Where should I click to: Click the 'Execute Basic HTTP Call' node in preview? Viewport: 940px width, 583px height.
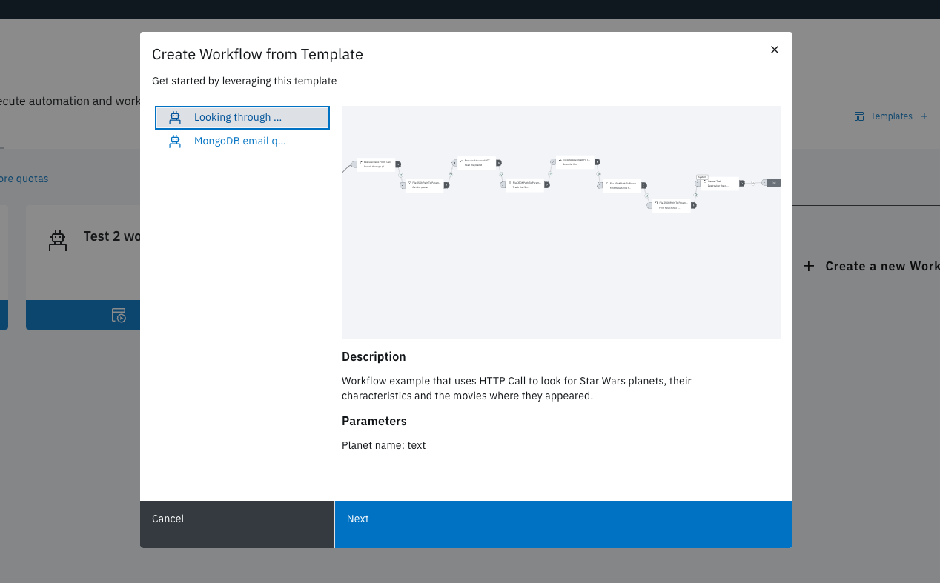376,164
